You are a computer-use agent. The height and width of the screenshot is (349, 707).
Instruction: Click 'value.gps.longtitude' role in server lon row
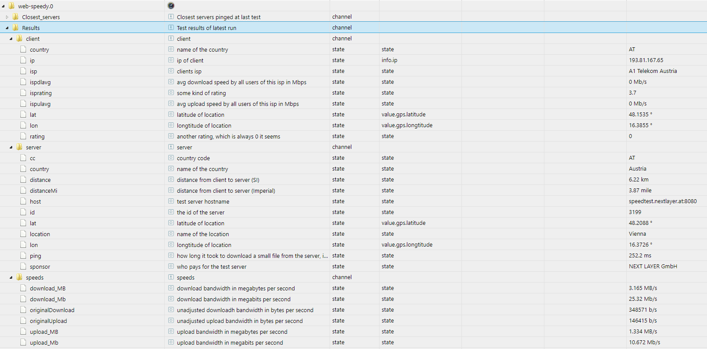407,245
